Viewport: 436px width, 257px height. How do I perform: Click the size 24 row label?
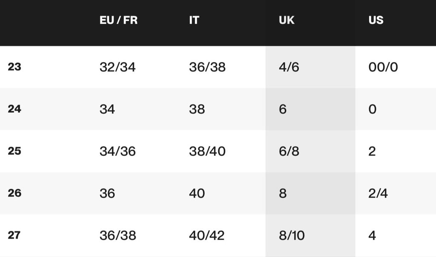[14, 109]
